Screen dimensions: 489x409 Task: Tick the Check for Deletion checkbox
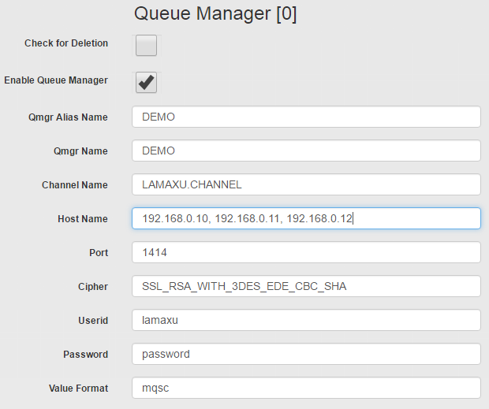[146, 46]
